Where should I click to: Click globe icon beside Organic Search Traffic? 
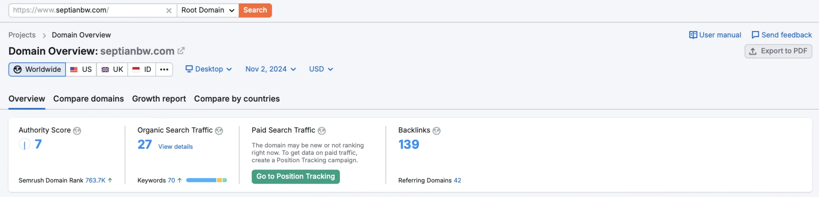coord(219,131)
